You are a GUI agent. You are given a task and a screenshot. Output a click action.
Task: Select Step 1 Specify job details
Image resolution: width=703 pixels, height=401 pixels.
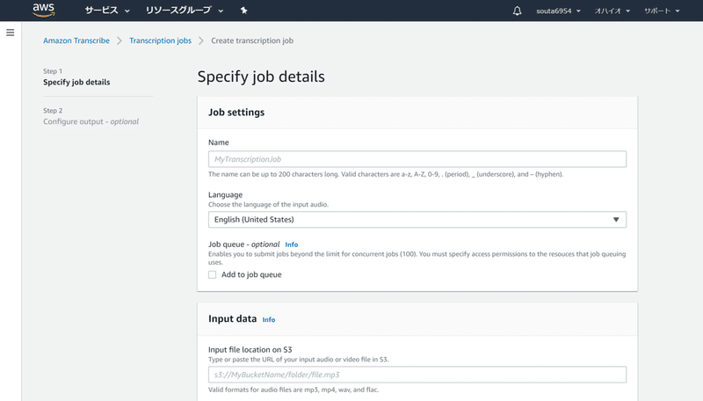(76, 83)
